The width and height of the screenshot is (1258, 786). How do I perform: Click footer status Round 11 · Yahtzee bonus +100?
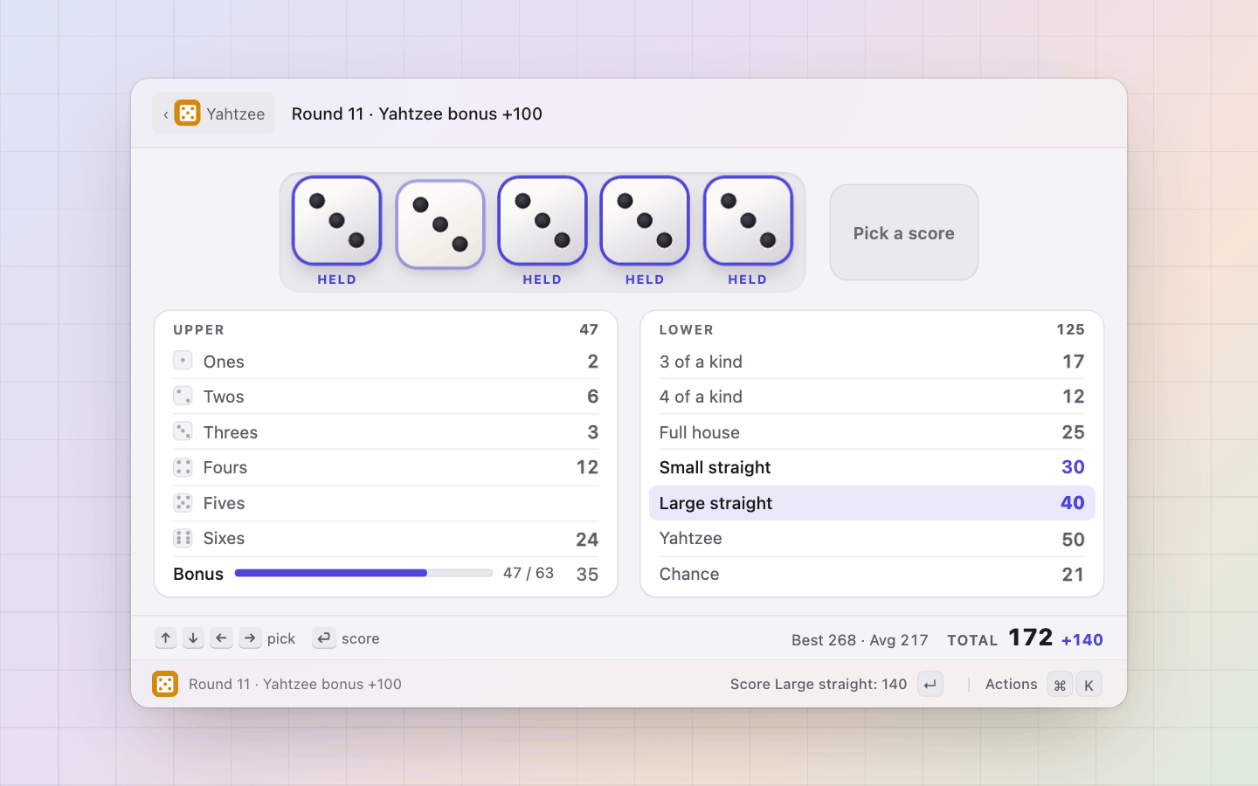pyautogui.click(x=295, y=684)
